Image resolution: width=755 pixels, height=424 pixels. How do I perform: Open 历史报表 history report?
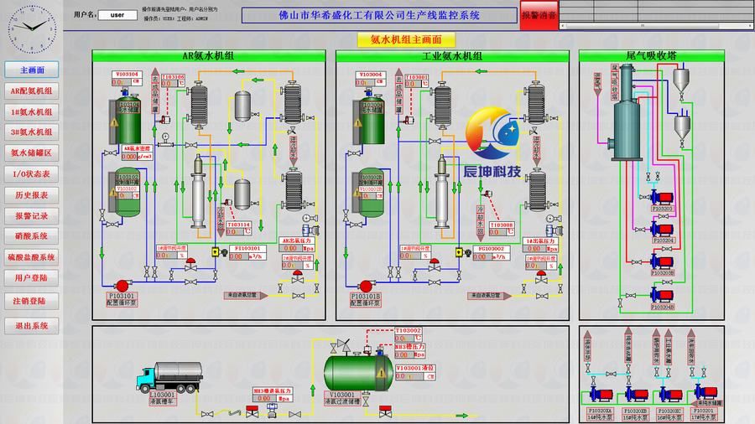click(x=32, y=195)
